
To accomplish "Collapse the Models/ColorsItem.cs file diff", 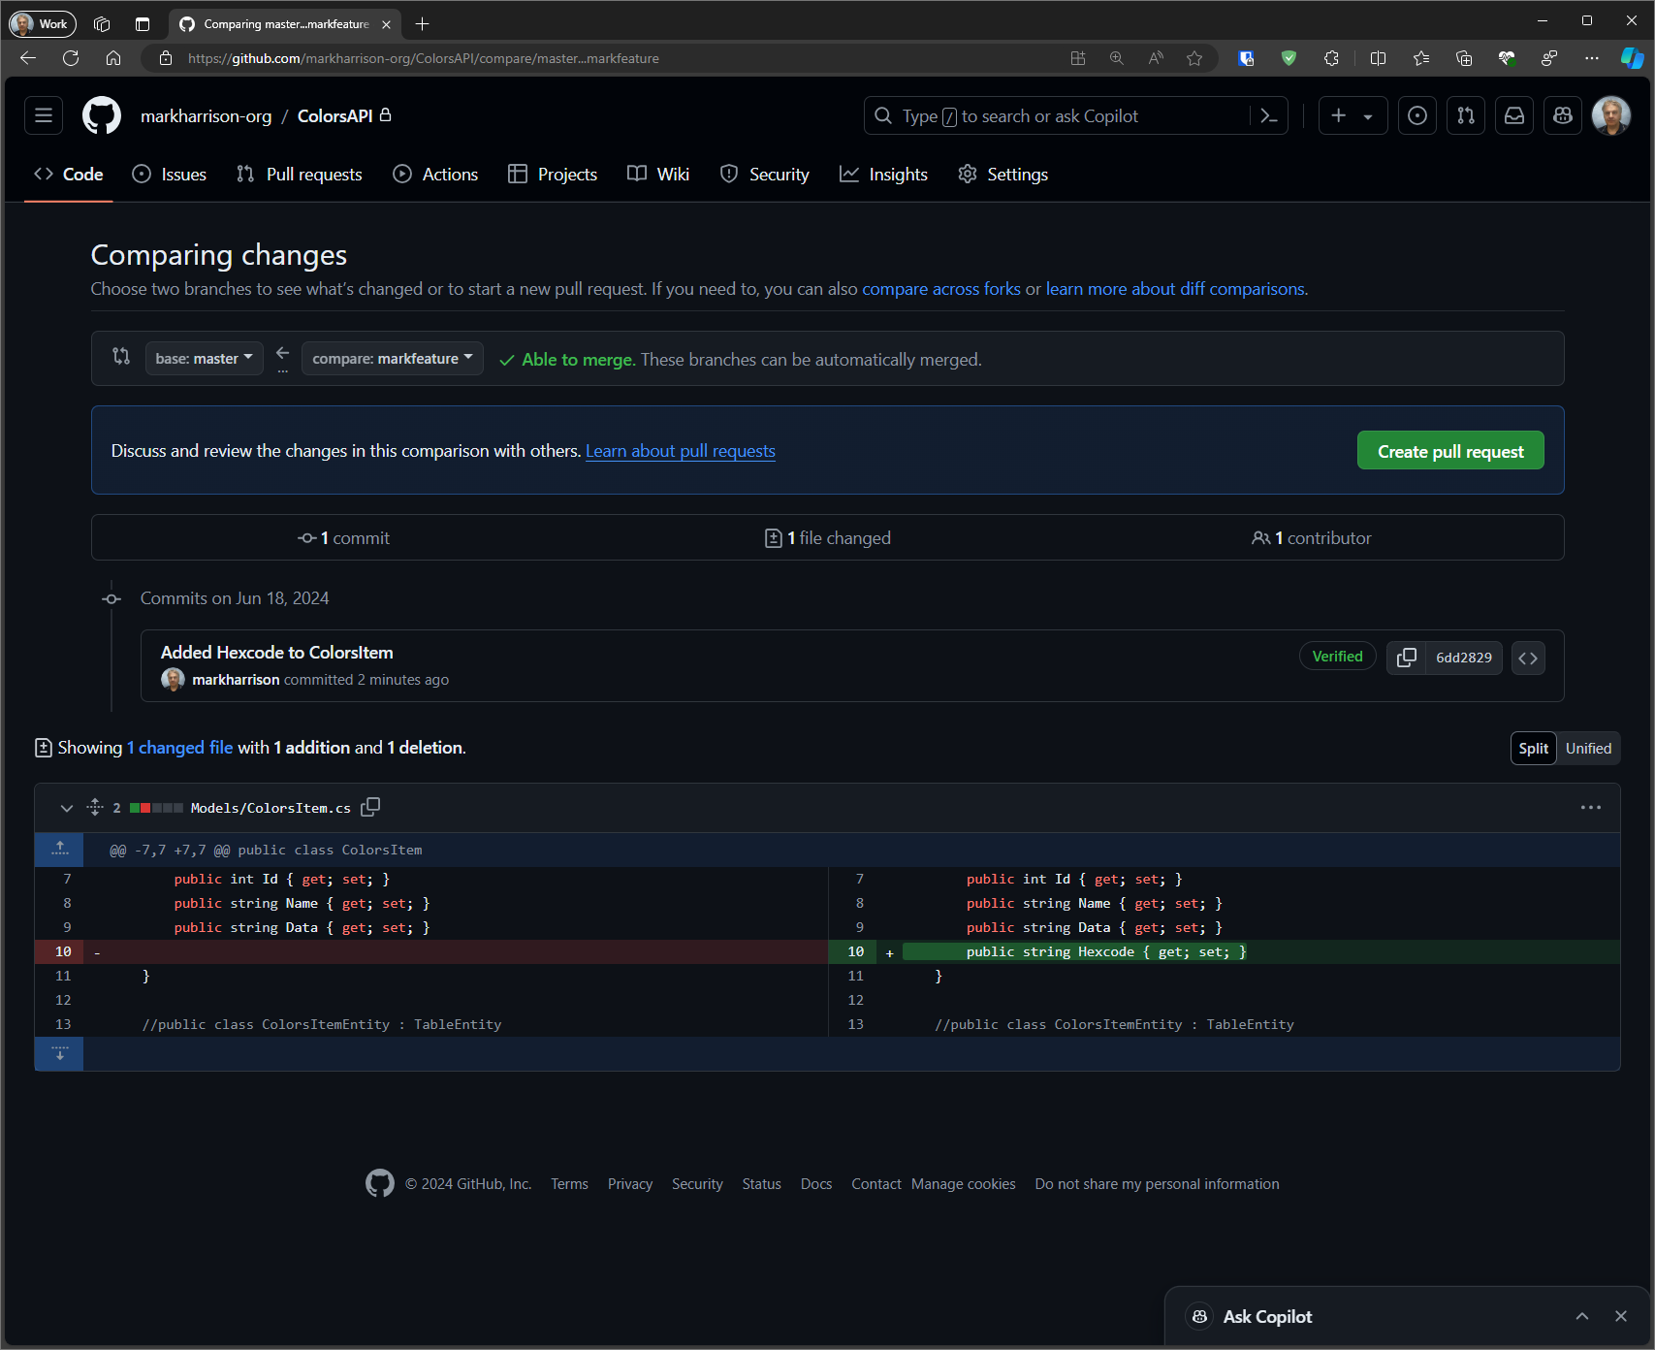I will click(67, 808).
